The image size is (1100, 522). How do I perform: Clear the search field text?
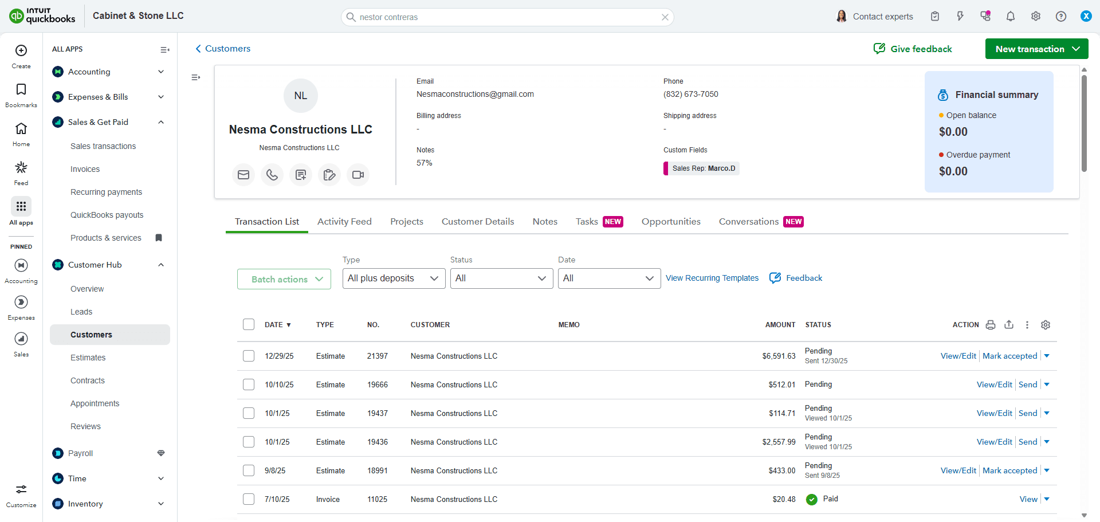coord(665,17)
